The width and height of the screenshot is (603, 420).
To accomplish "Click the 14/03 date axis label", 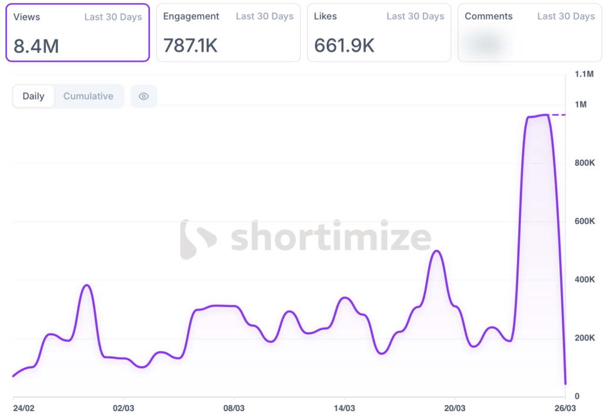I will [344, 408].
